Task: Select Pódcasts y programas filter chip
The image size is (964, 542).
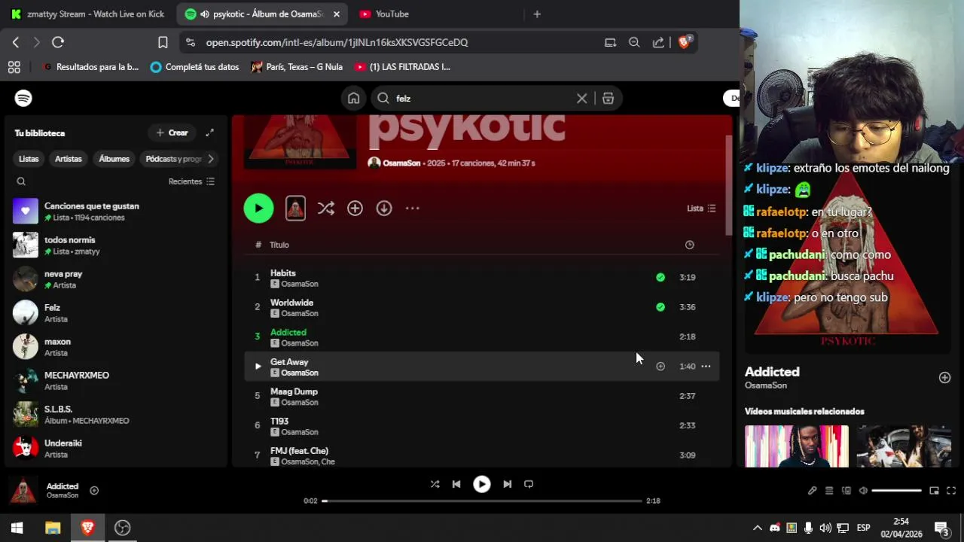Action: (172, 159)
